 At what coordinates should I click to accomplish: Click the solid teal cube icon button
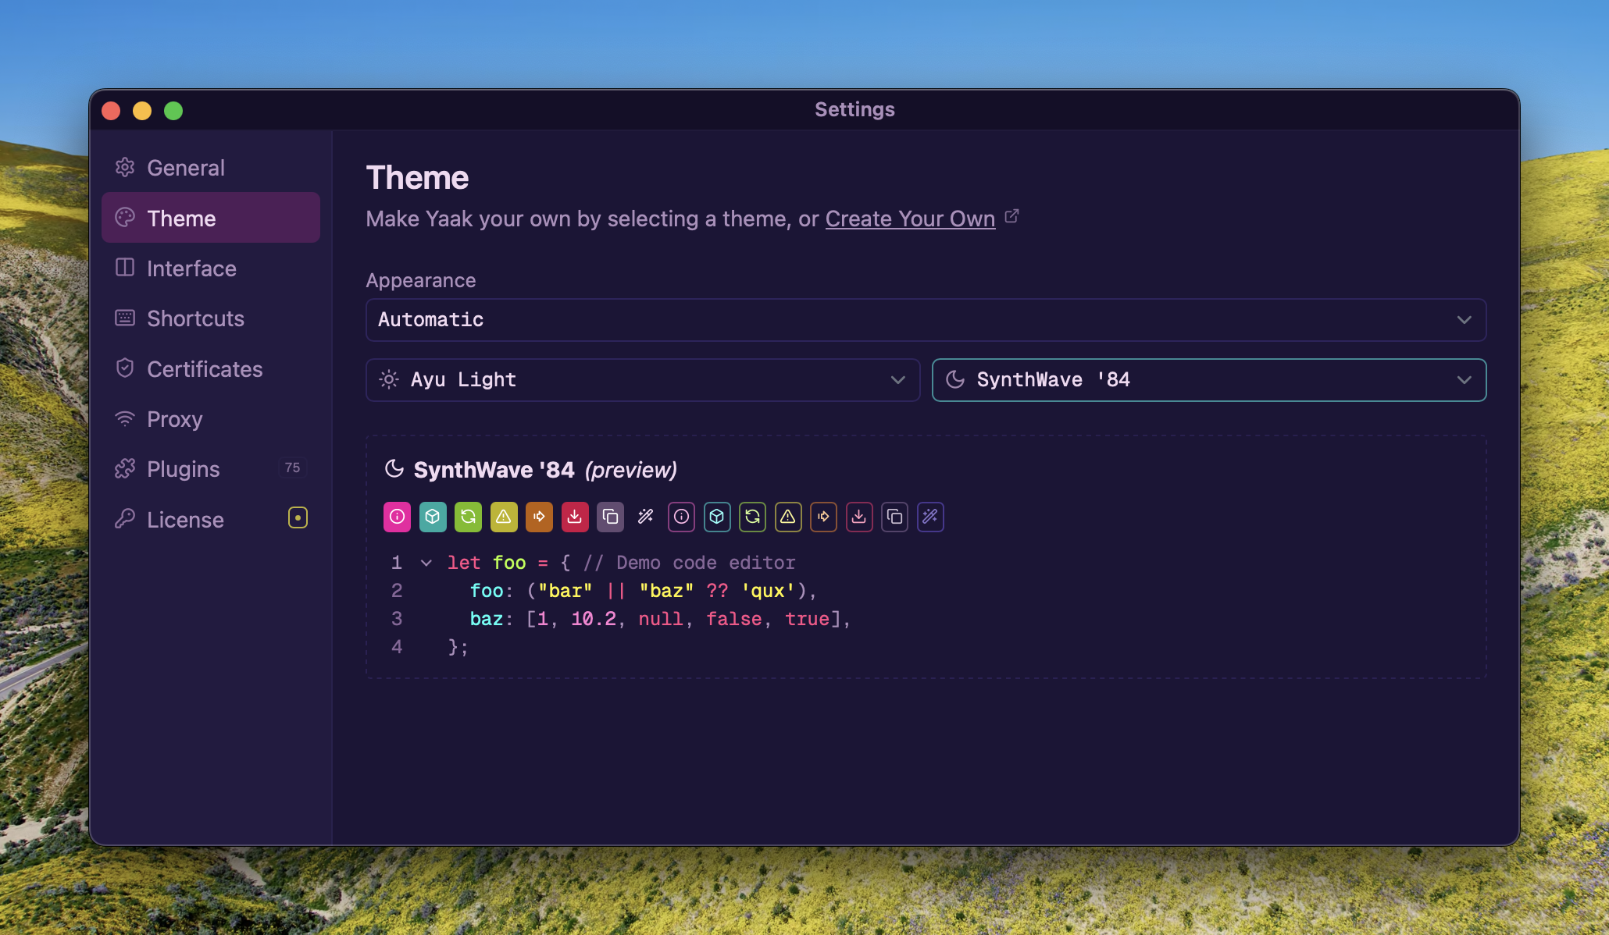pos(433,517)
